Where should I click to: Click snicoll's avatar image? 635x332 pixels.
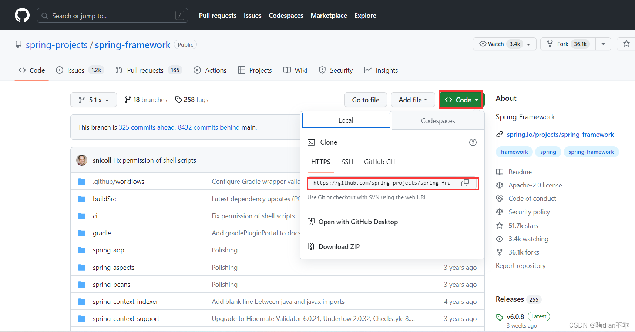tap(82, 160)
